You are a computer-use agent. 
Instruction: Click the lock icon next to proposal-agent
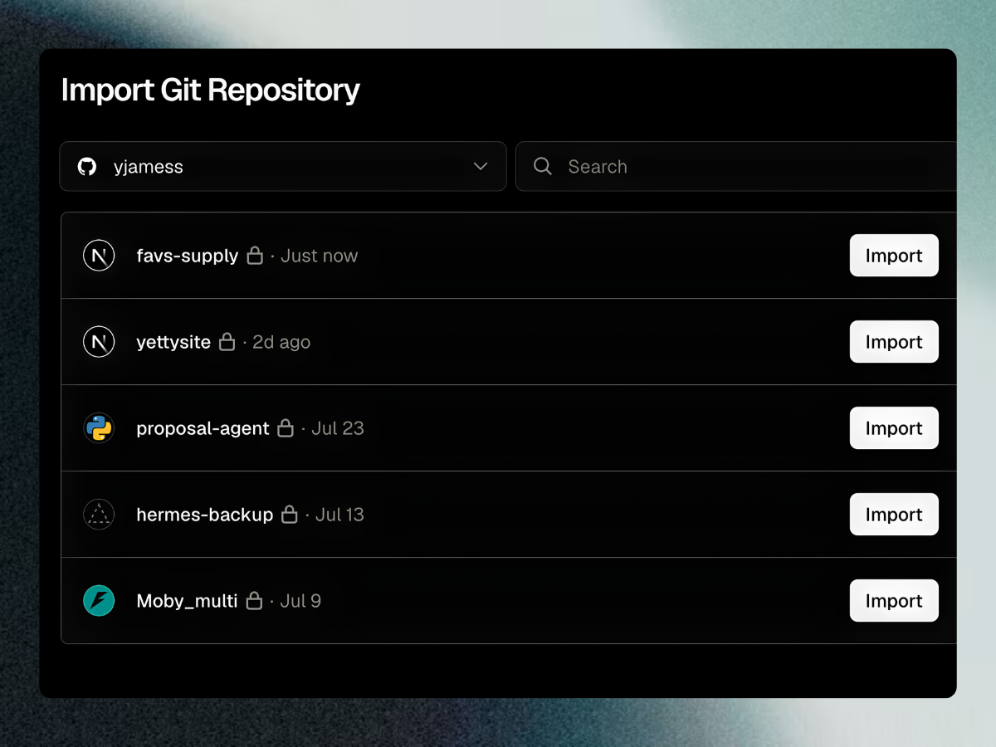click(286, 428)
